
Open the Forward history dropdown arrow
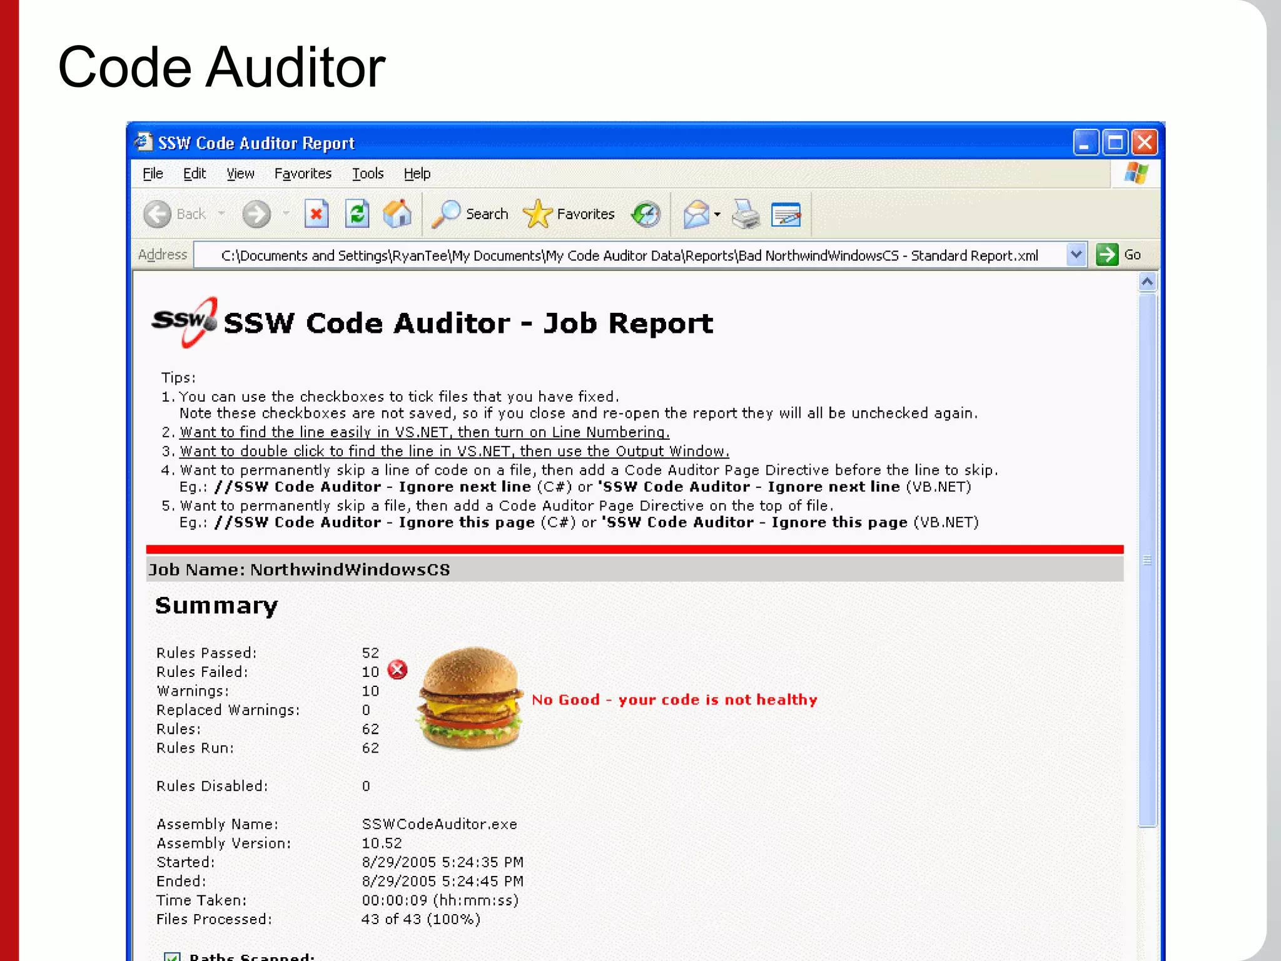[x=286, y=214]
